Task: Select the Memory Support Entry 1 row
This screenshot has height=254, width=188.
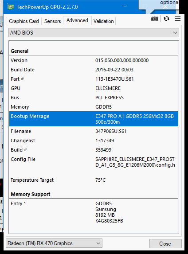Action: click(x=94, y=212)
